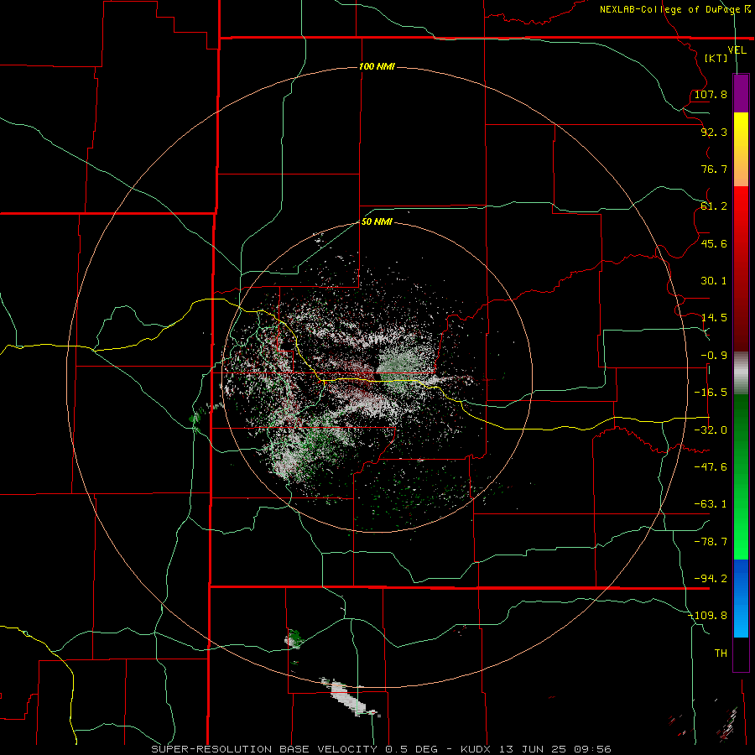
Task: Click the red segment of the velocity scale
Action: coord(741,268)
